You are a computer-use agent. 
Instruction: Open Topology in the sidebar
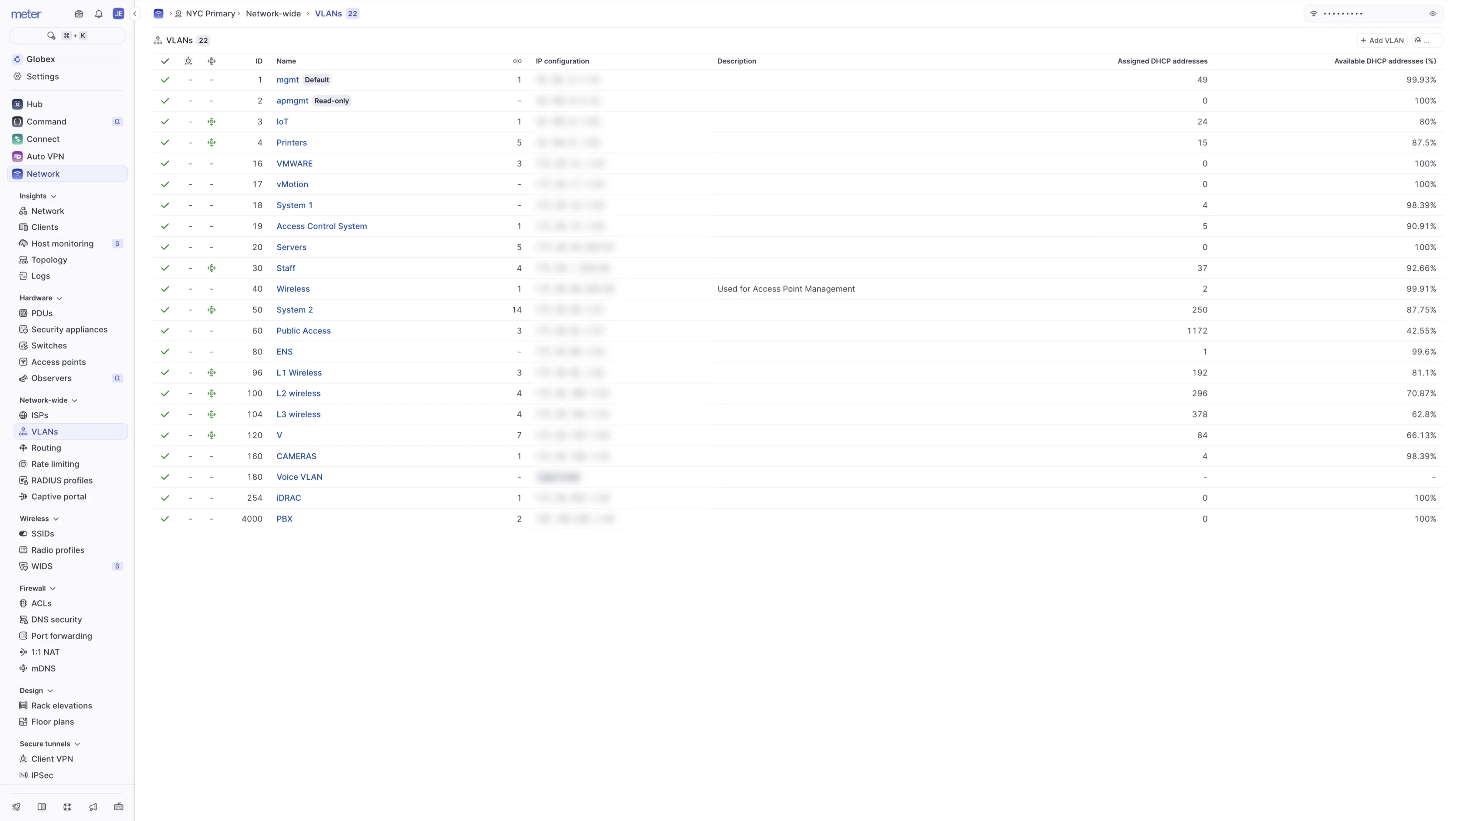(x=49, y=260)
